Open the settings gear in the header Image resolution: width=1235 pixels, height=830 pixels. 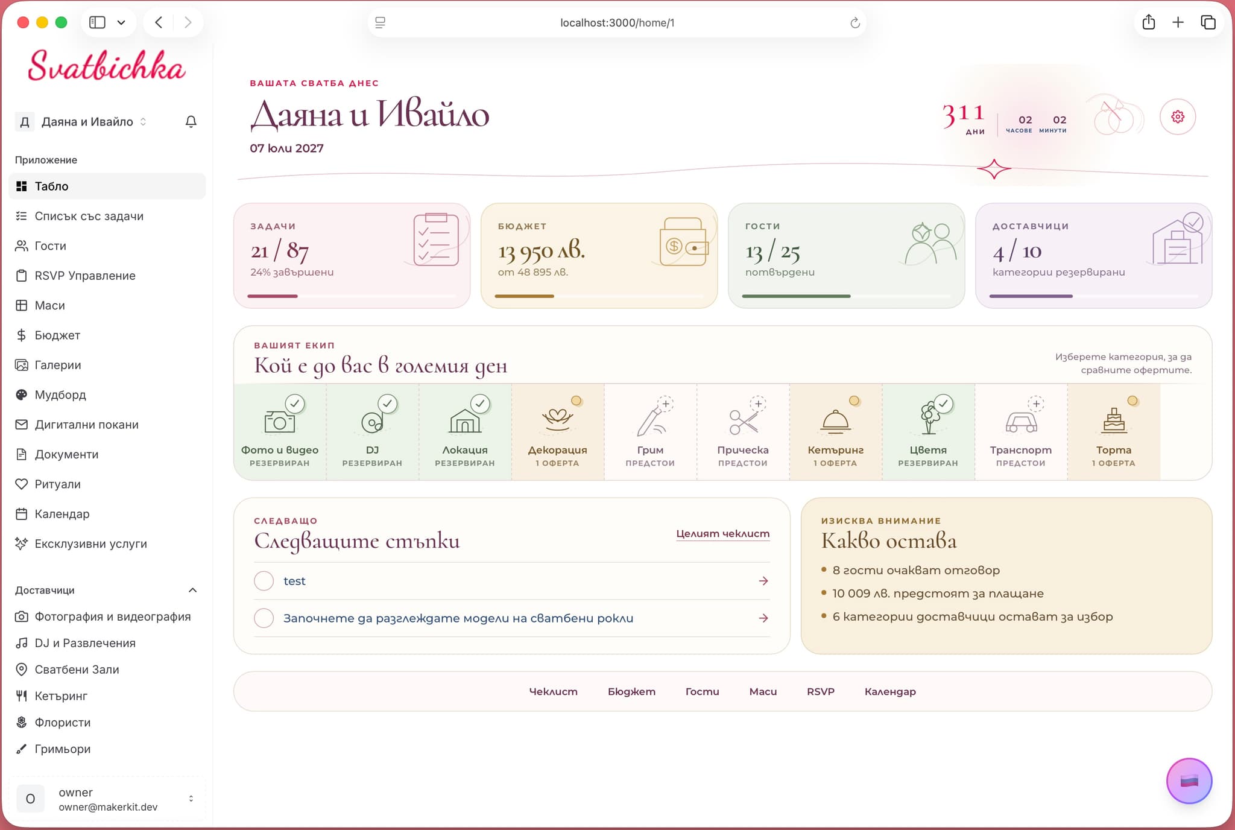1177,116
